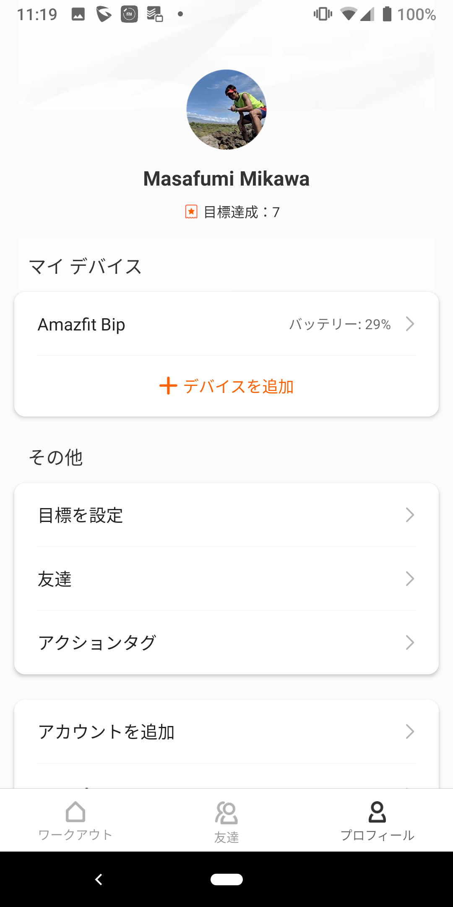Tap the 目標達成 badge star icon

(191, 212)
